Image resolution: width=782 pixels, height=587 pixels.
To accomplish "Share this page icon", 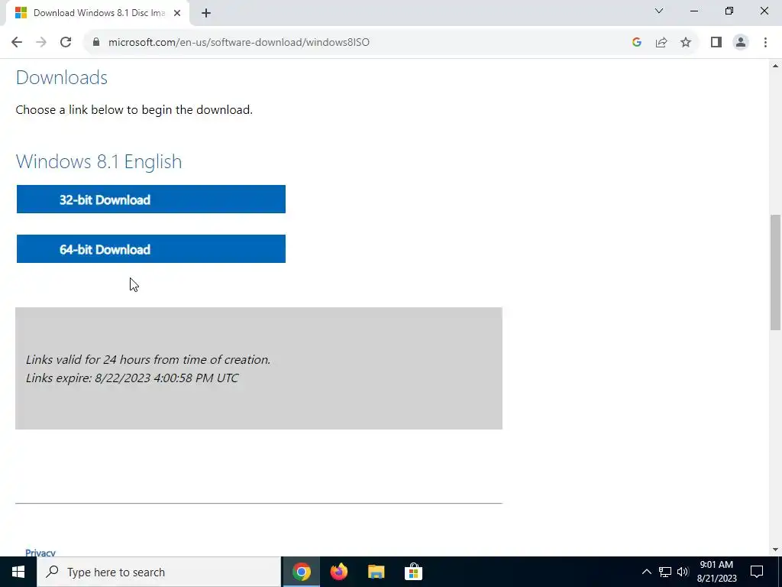I will click(x=661, y=42).
